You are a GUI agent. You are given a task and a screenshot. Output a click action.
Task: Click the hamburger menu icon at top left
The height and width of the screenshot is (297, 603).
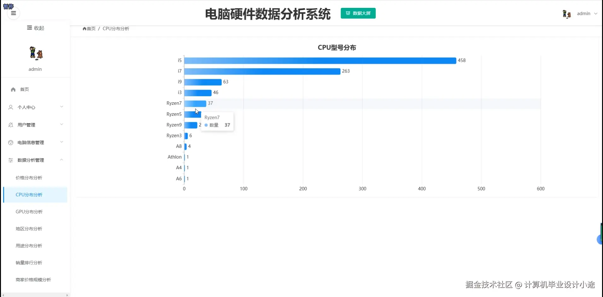click(13, 13)
